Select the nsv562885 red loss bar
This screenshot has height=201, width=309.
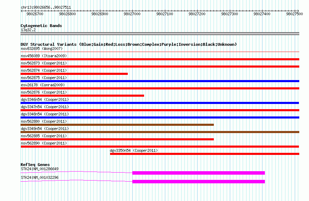tap(117, 139)
